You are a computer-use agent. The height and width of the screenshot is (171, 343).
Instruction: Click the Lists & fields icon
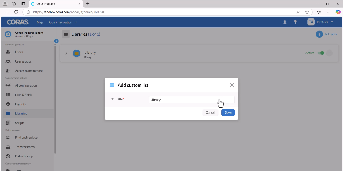8,95
